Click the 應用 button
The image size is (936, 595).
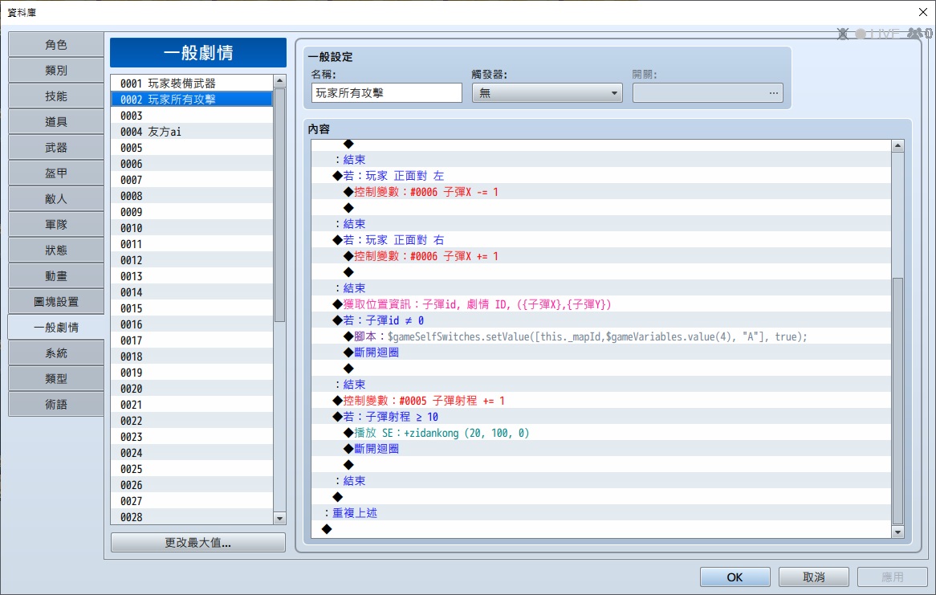coord(893,577)
